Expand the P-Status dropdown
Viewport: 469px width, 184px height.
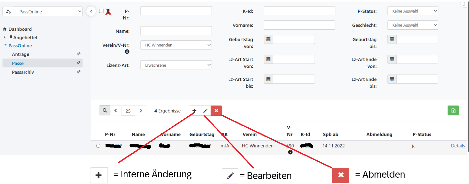(413, 11)
